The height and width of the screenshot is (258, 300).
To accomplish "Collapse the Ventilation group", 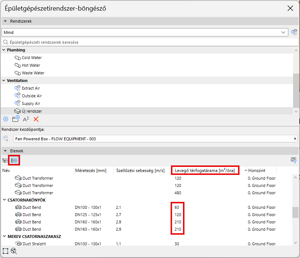I will (x=4, y=81).
